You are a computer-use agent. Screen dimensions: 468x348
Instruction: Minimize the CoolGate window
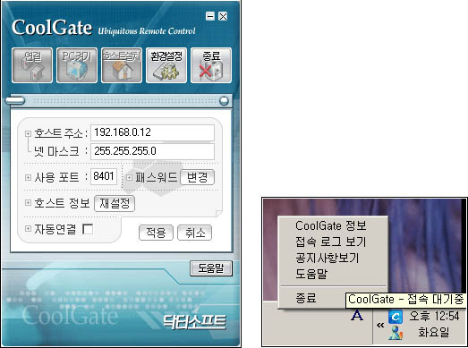[x=210, y=16]
